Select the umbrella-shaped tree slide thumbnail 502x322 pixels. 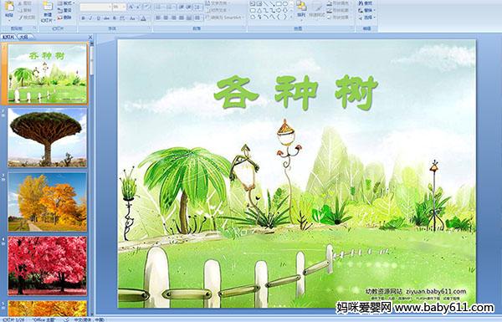48,137
